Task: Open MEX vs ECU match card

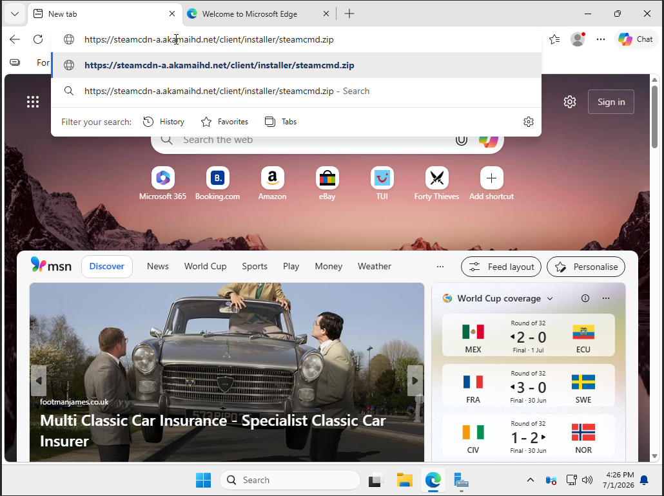Action: point(528,335)
